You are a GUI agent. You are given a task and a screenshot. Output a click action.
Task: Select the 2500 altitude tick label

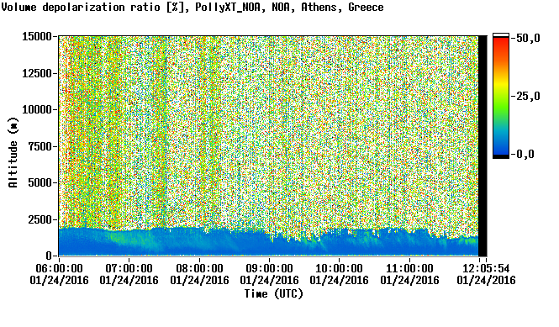(40, 219)
